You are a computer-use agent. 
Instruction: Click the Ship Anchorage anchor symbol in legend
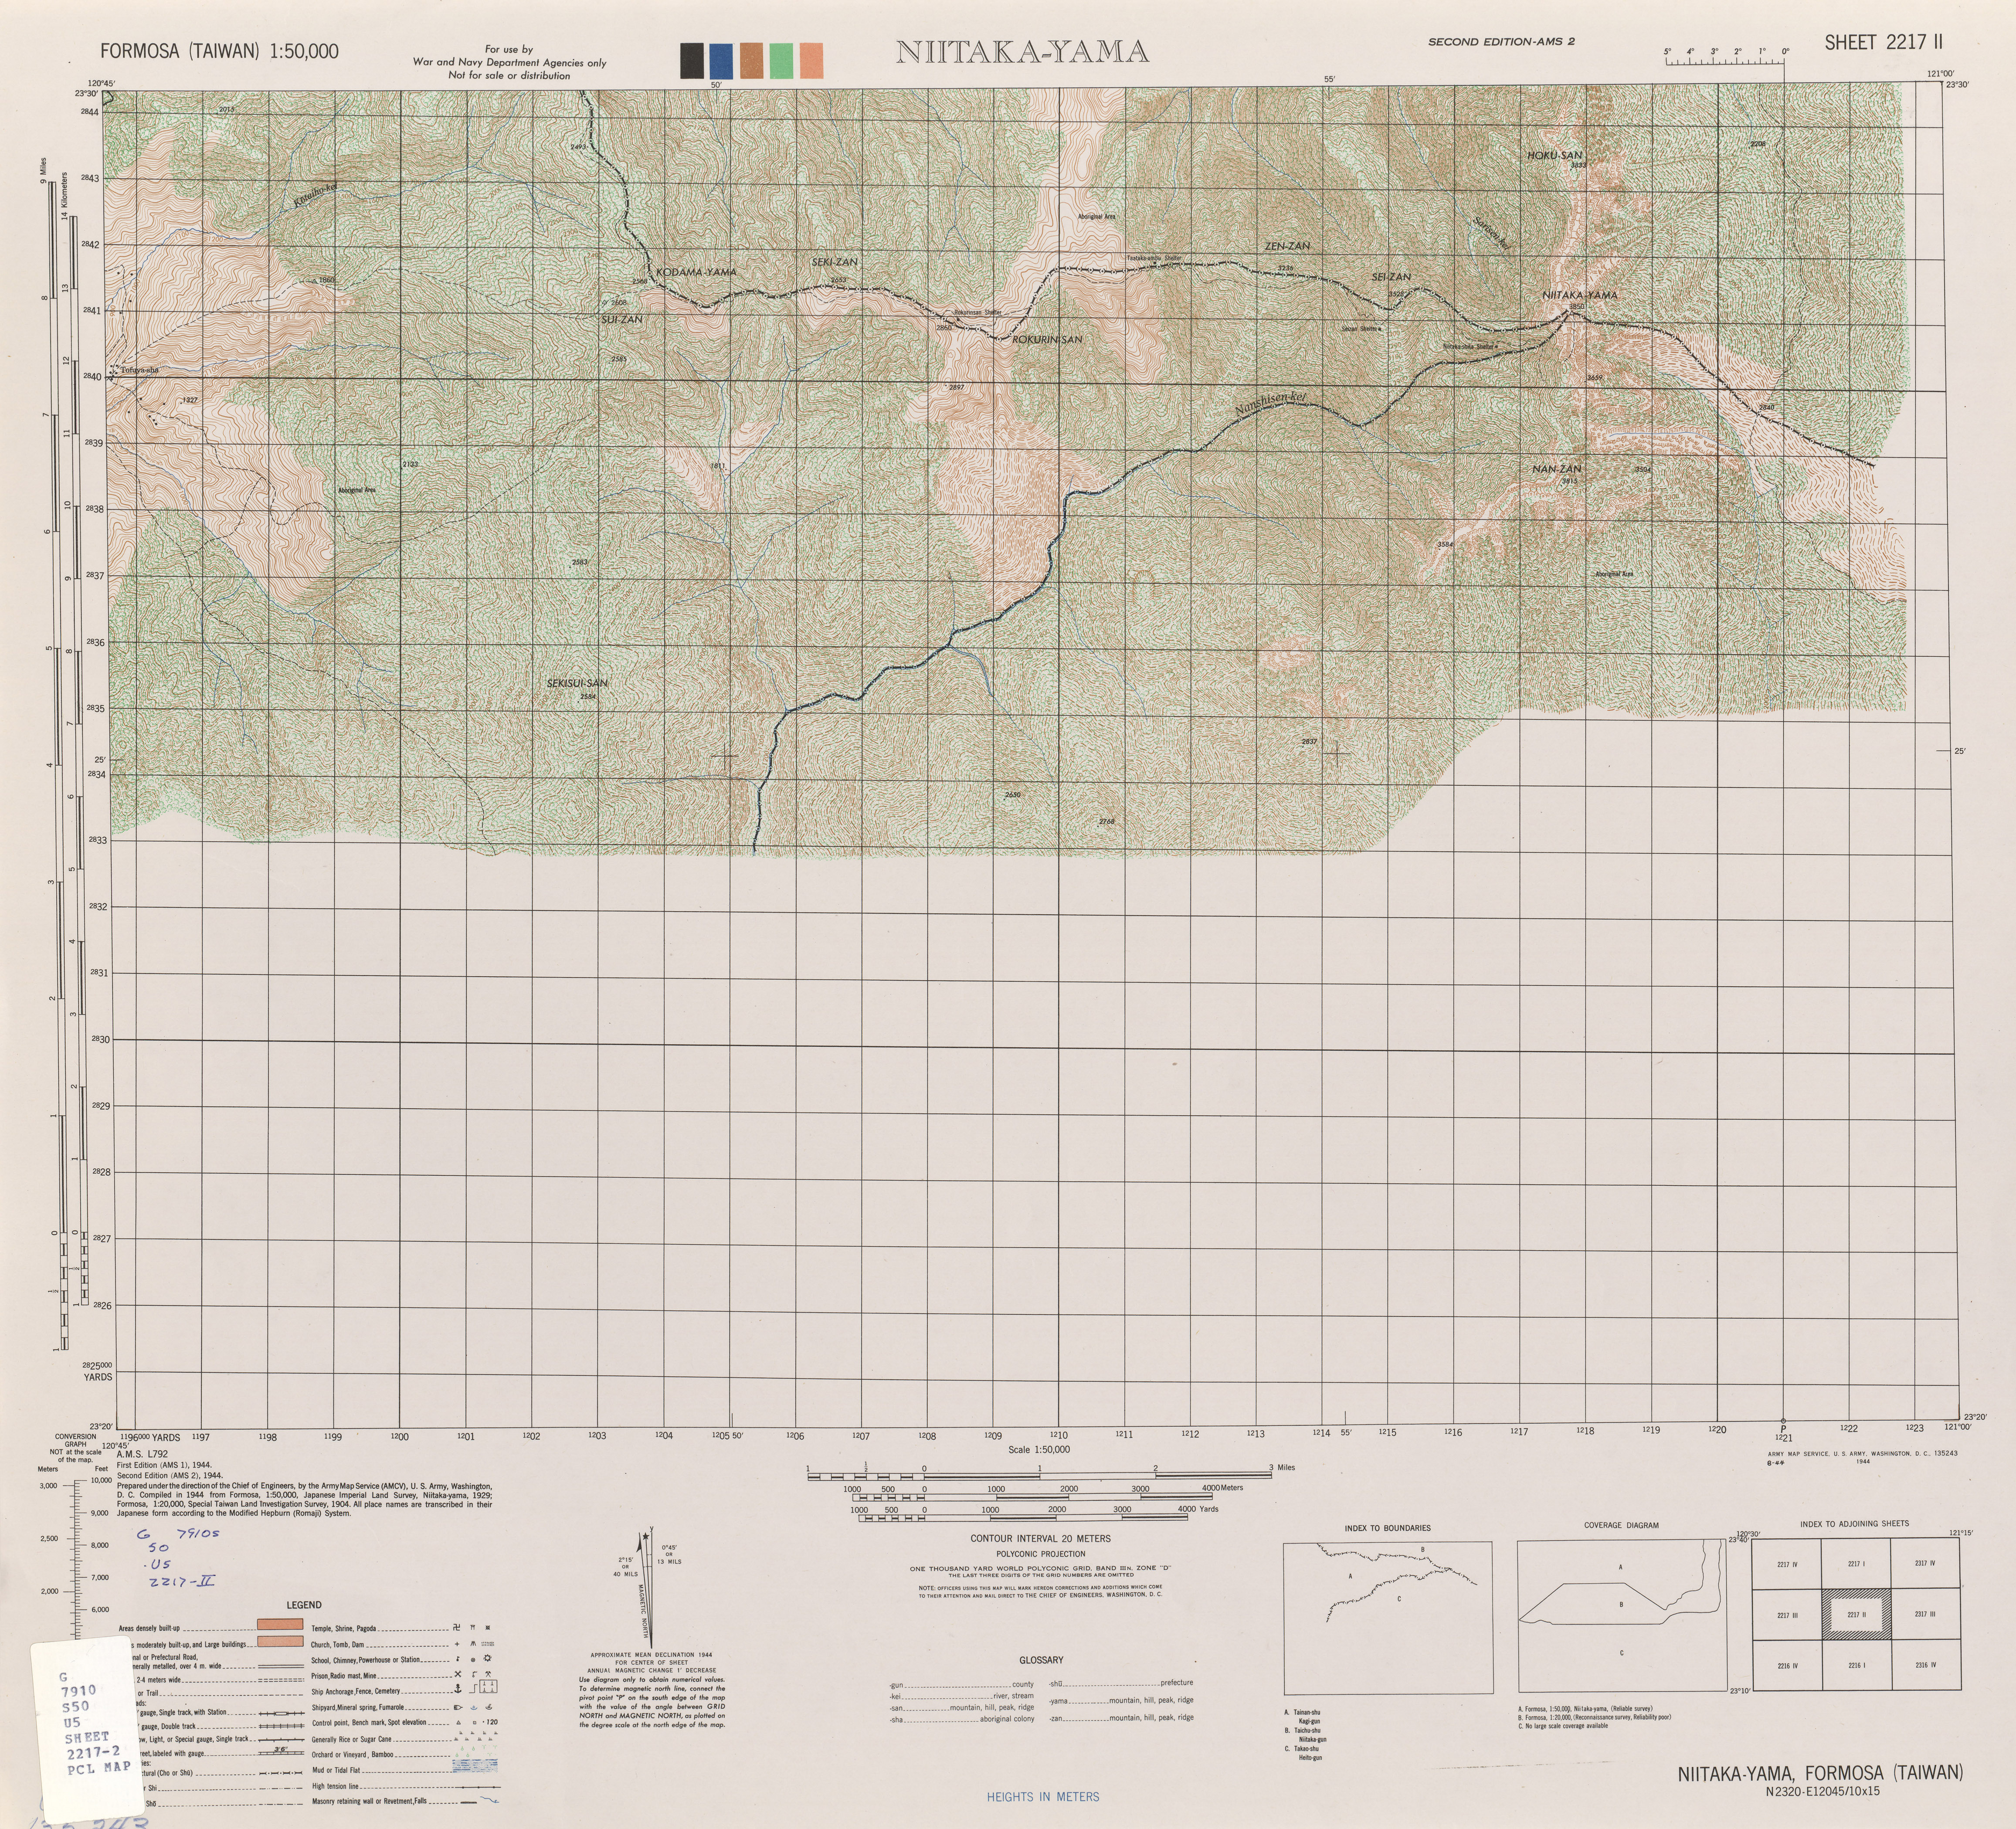click(458, 1689)
